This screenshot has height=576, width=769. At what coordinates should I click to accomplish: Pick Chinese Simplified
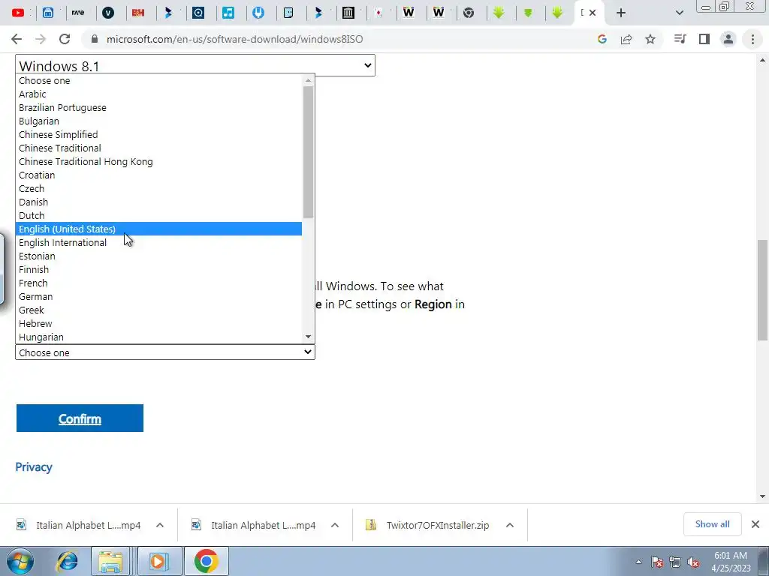pos(158,135)
